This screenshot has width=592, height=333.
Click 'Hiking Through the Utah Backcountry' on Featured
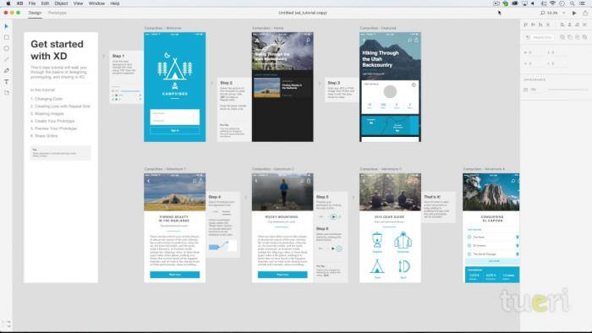381,59
